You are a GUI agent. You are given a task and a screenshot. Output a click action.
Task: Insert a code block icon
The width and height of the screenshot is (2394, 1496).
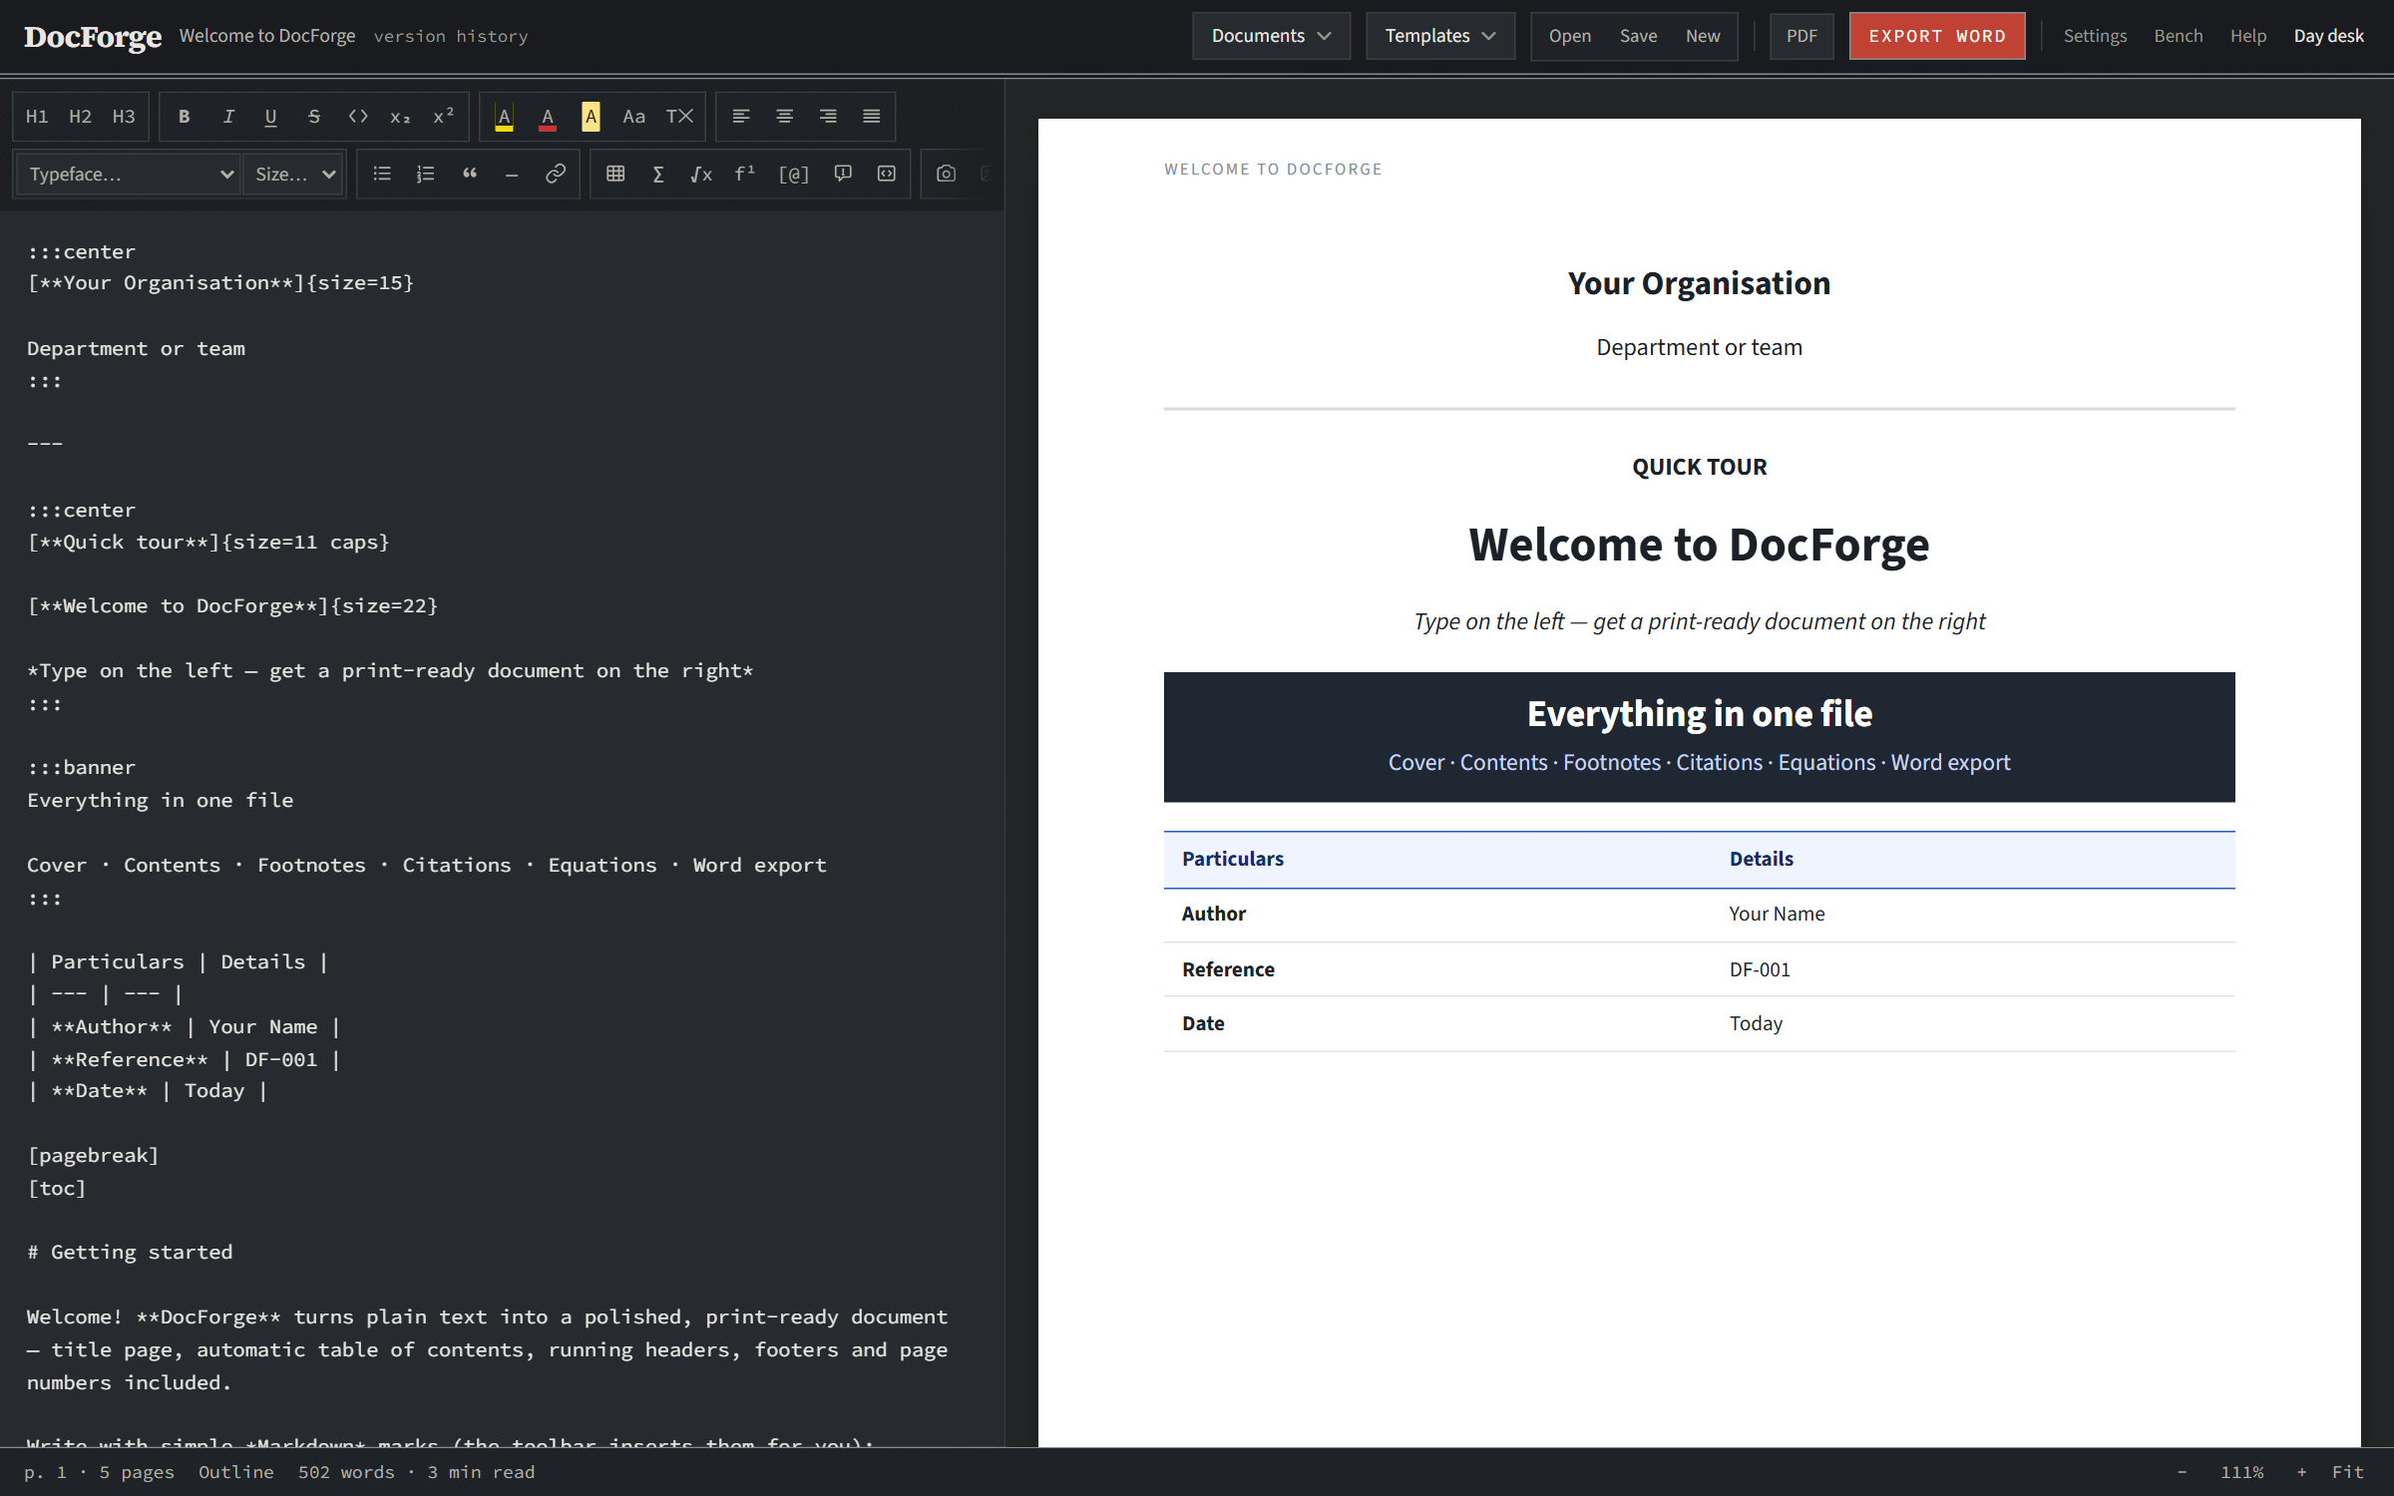click(x=887, y=174)
